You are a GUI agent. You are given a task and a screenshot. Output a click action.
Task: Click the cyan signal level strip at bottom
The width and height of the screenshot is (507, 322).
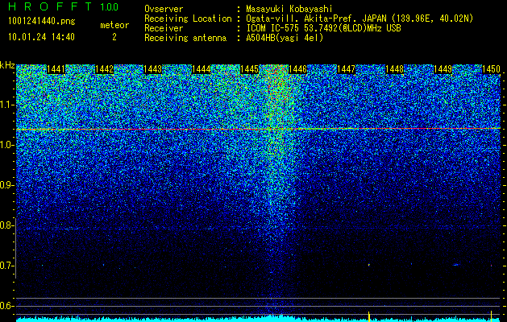click(259, 319)
